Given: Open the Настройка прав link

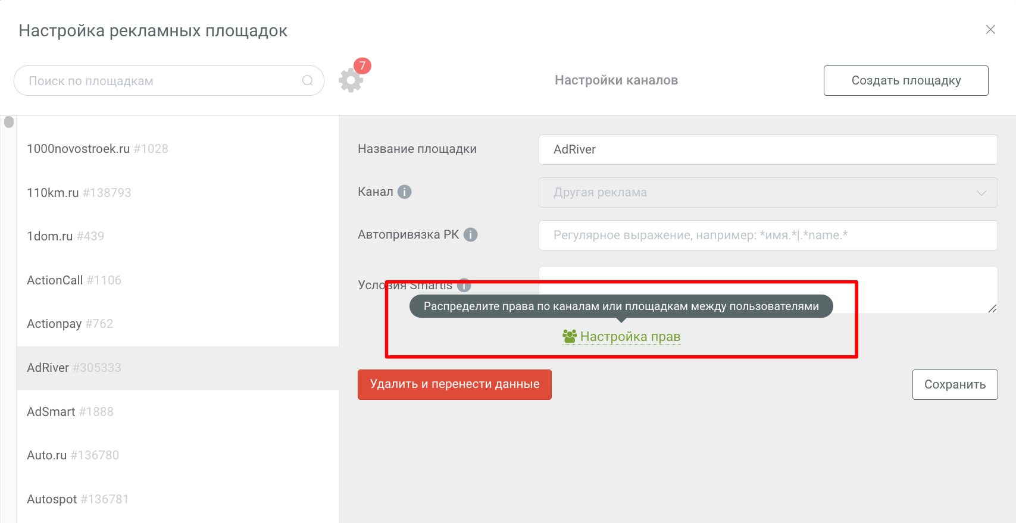Looking at the screenshot, I should coord(630,337).
